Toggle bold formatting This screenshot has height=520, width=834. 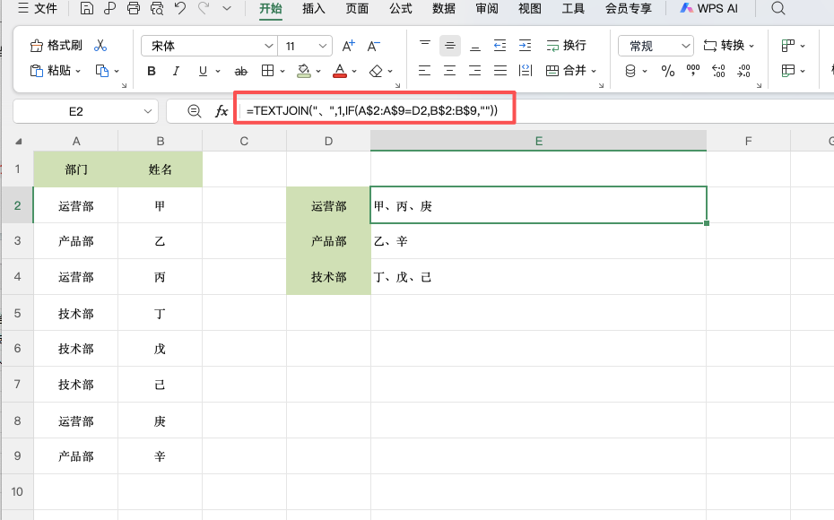pyautogui.click(x=152, y=71)
